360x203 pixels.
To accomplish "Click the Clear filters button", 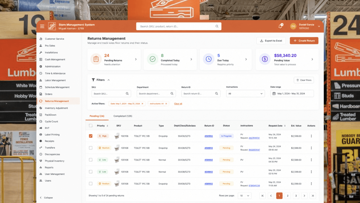I will (304, 80).
